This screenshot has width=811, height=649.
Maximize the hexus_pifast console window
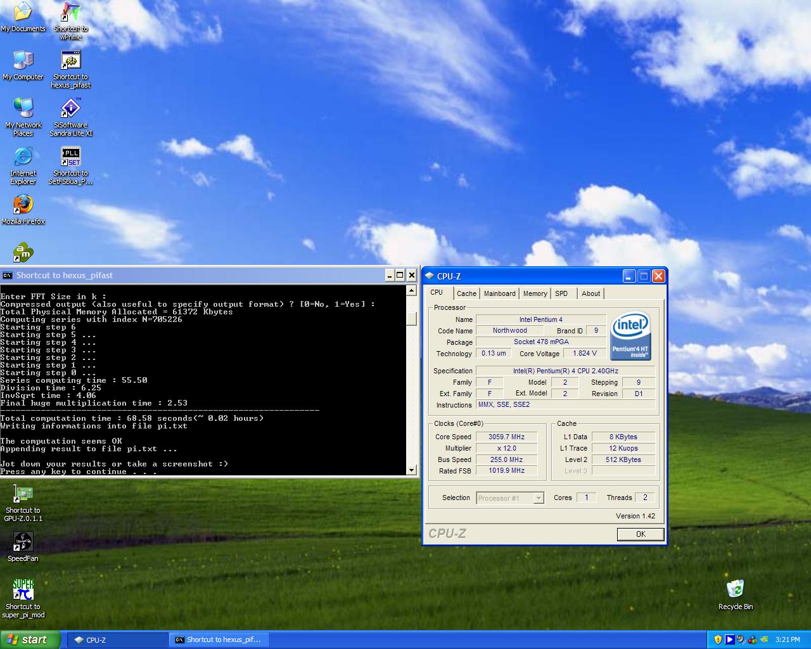(x=400, y=275)
